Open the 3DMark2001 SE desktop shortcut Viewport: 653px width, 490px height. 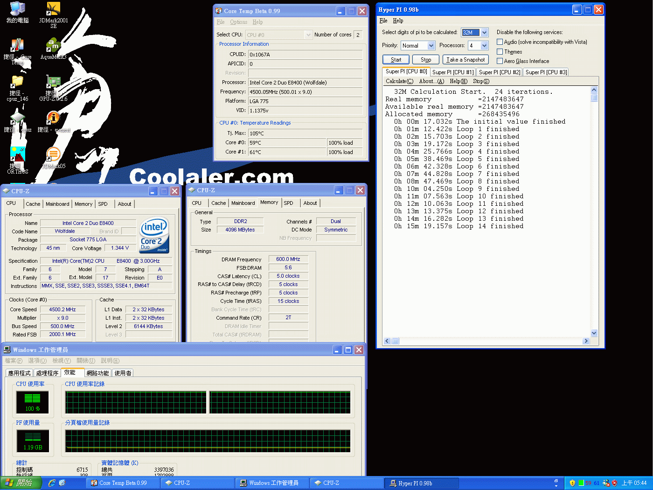click(53, 15)
